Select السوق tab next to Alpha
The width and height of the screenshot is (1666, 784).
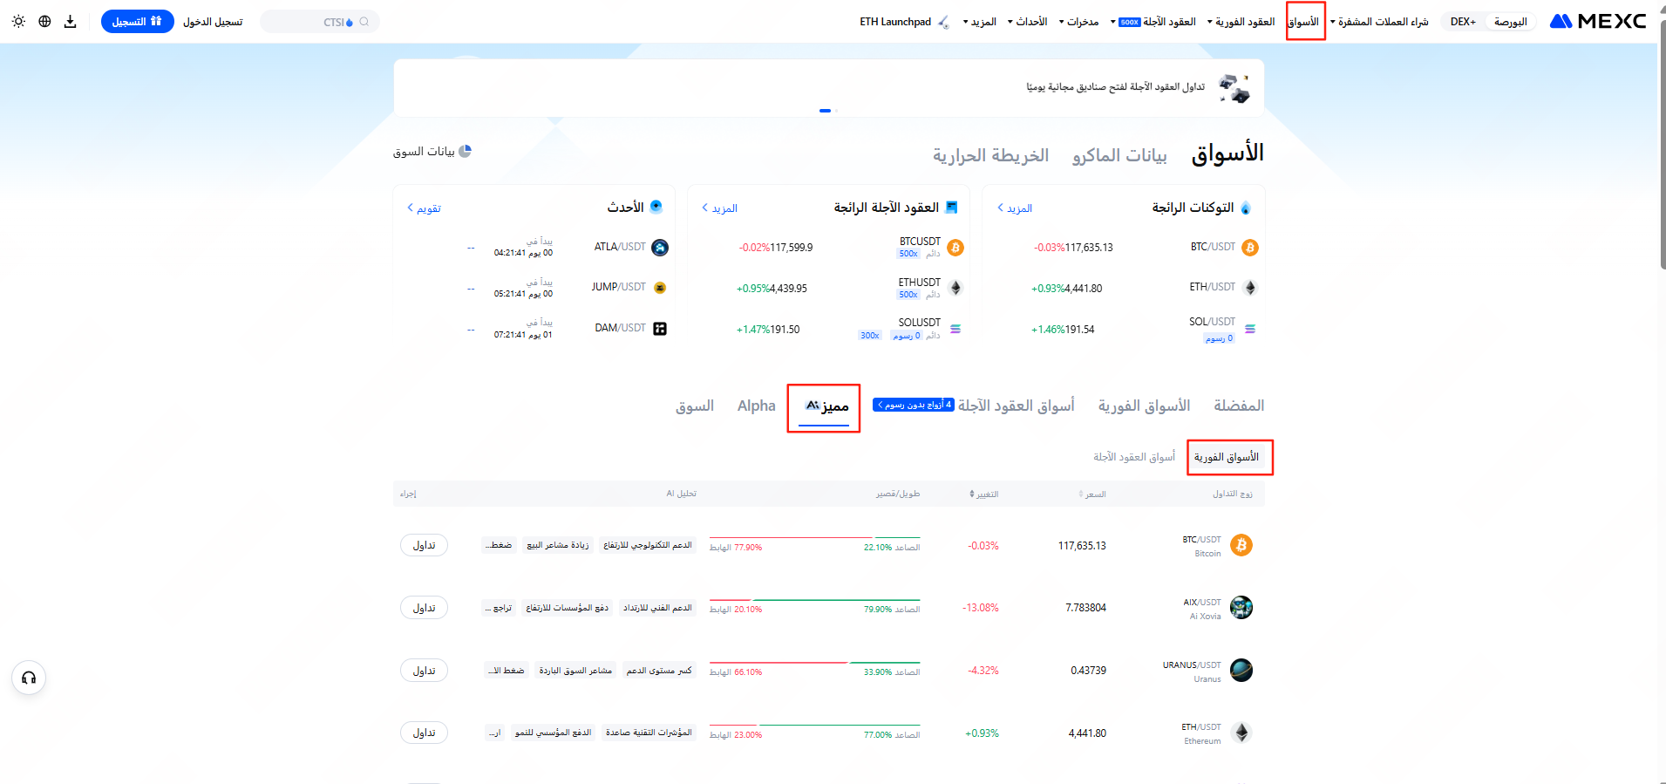point(695,406)
